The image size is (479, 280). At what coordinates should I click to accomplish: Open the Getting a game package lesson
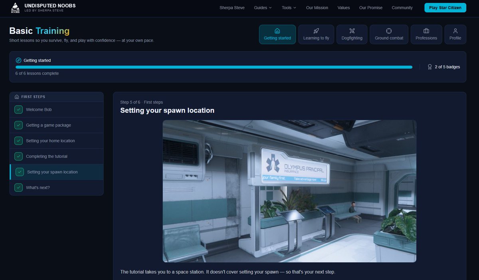point(57,125)
